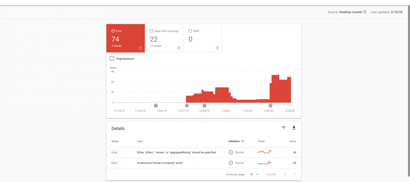The width and height of the screenshot is (410, 182).
Task: Click the items value 20
Action: (x=294, y=163)
